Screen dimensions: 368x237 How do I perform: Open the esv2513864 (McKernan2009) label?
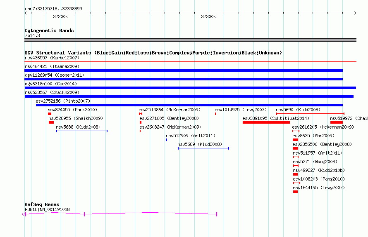tap(170, 110)
